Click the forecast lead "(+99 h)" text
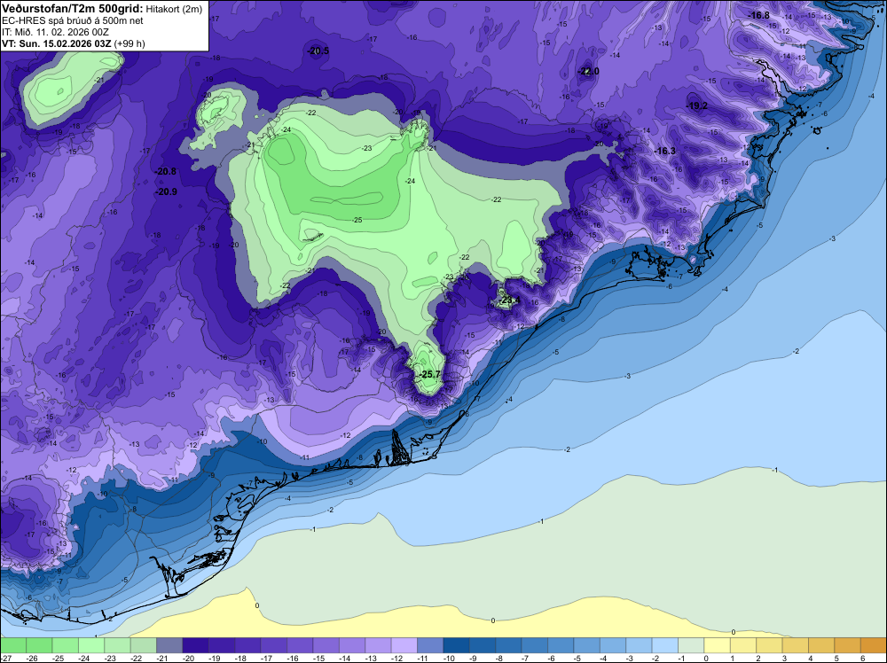Screen dimensions: 887x663 click(x=130, y=43)
